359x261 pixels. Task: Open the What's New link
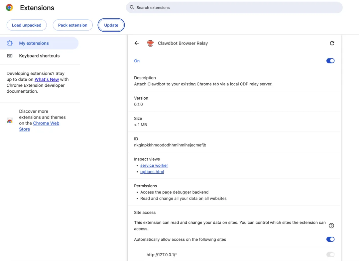tap(47, 79)
